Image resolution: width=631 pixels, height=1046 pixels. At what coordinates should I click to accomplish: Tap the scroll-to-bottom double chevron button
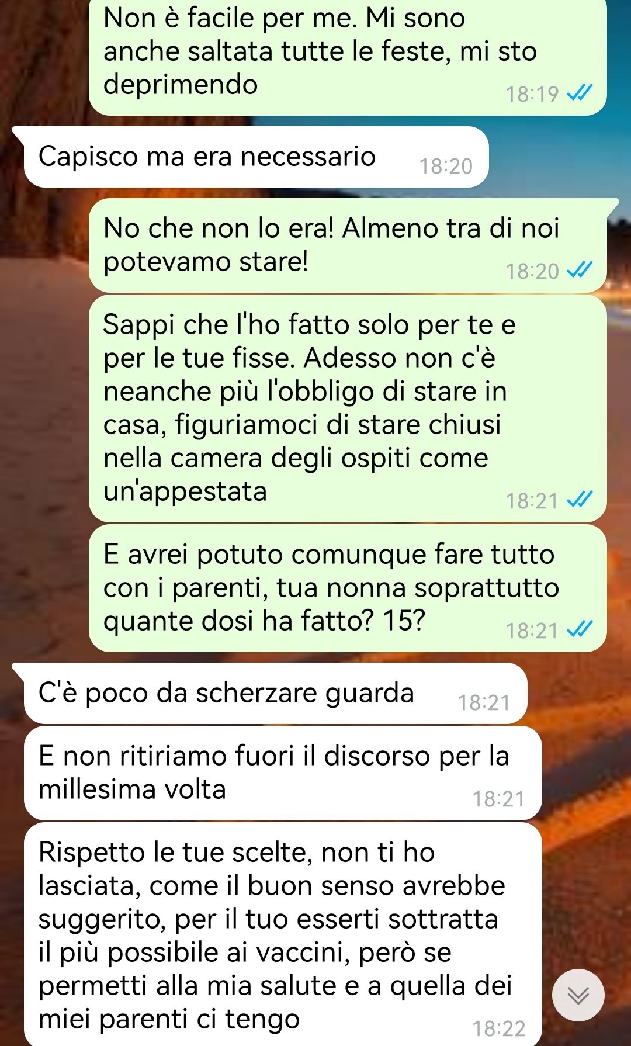click(x=578, y=995)
